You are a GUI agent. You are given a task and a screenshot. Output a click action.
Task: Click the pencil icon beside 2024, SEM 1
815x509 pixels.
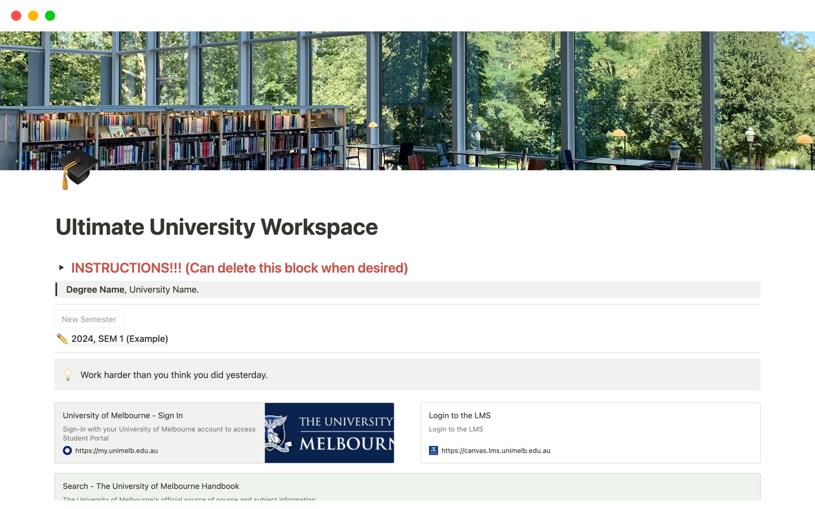(62, 338)
